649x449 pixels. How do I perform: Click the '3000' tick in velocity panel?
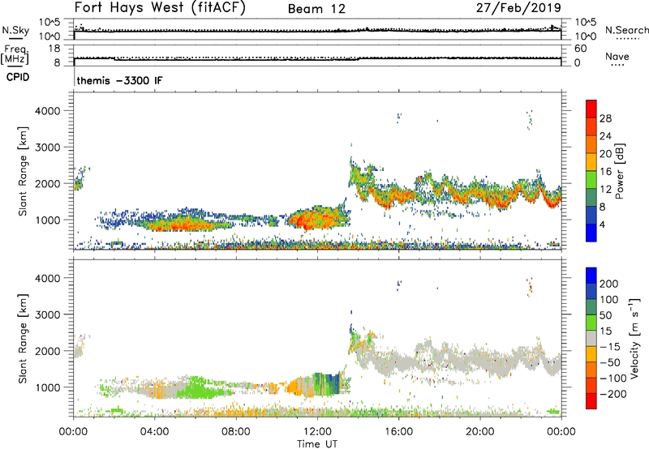pos(48,314)
